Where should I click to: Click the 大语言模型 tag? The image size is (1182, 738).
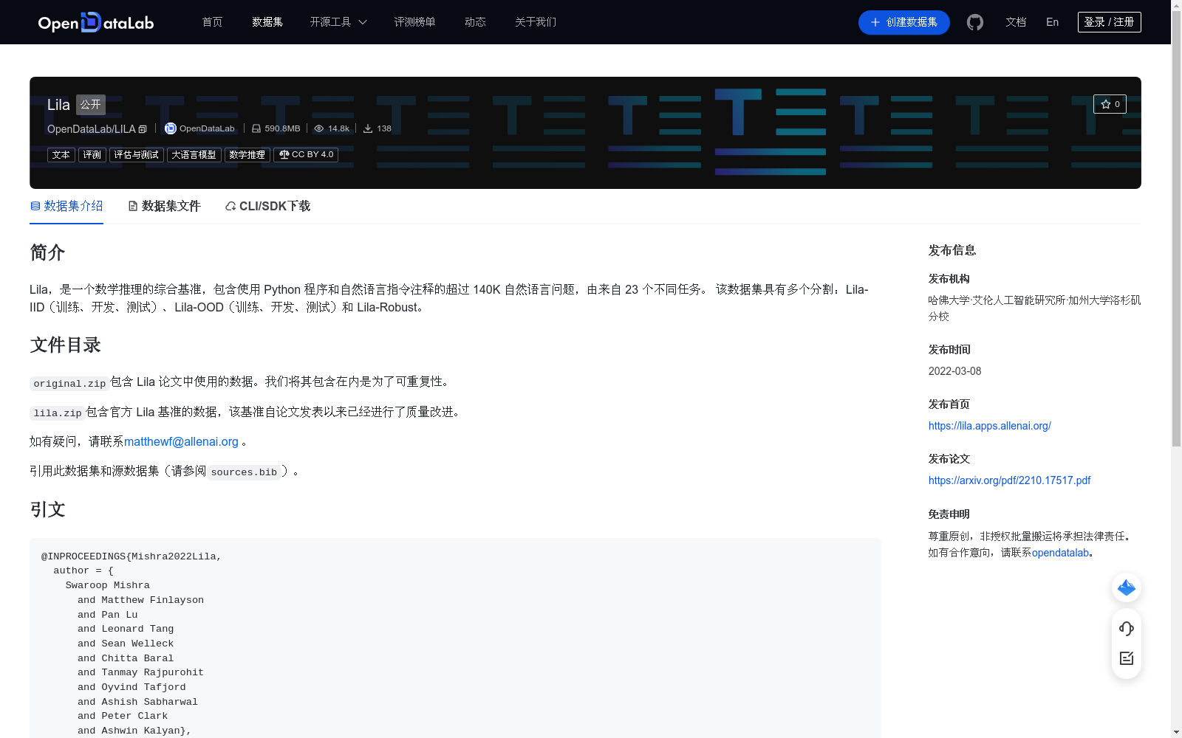pyautogui.click(x=194, y=155)
